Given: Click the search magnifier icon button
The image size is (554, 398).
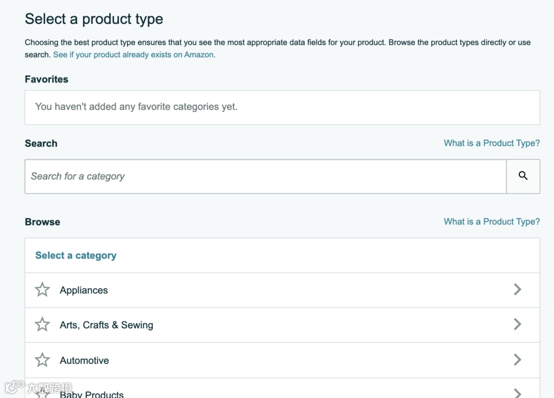Looking at the screenshot, I should 523,176.
